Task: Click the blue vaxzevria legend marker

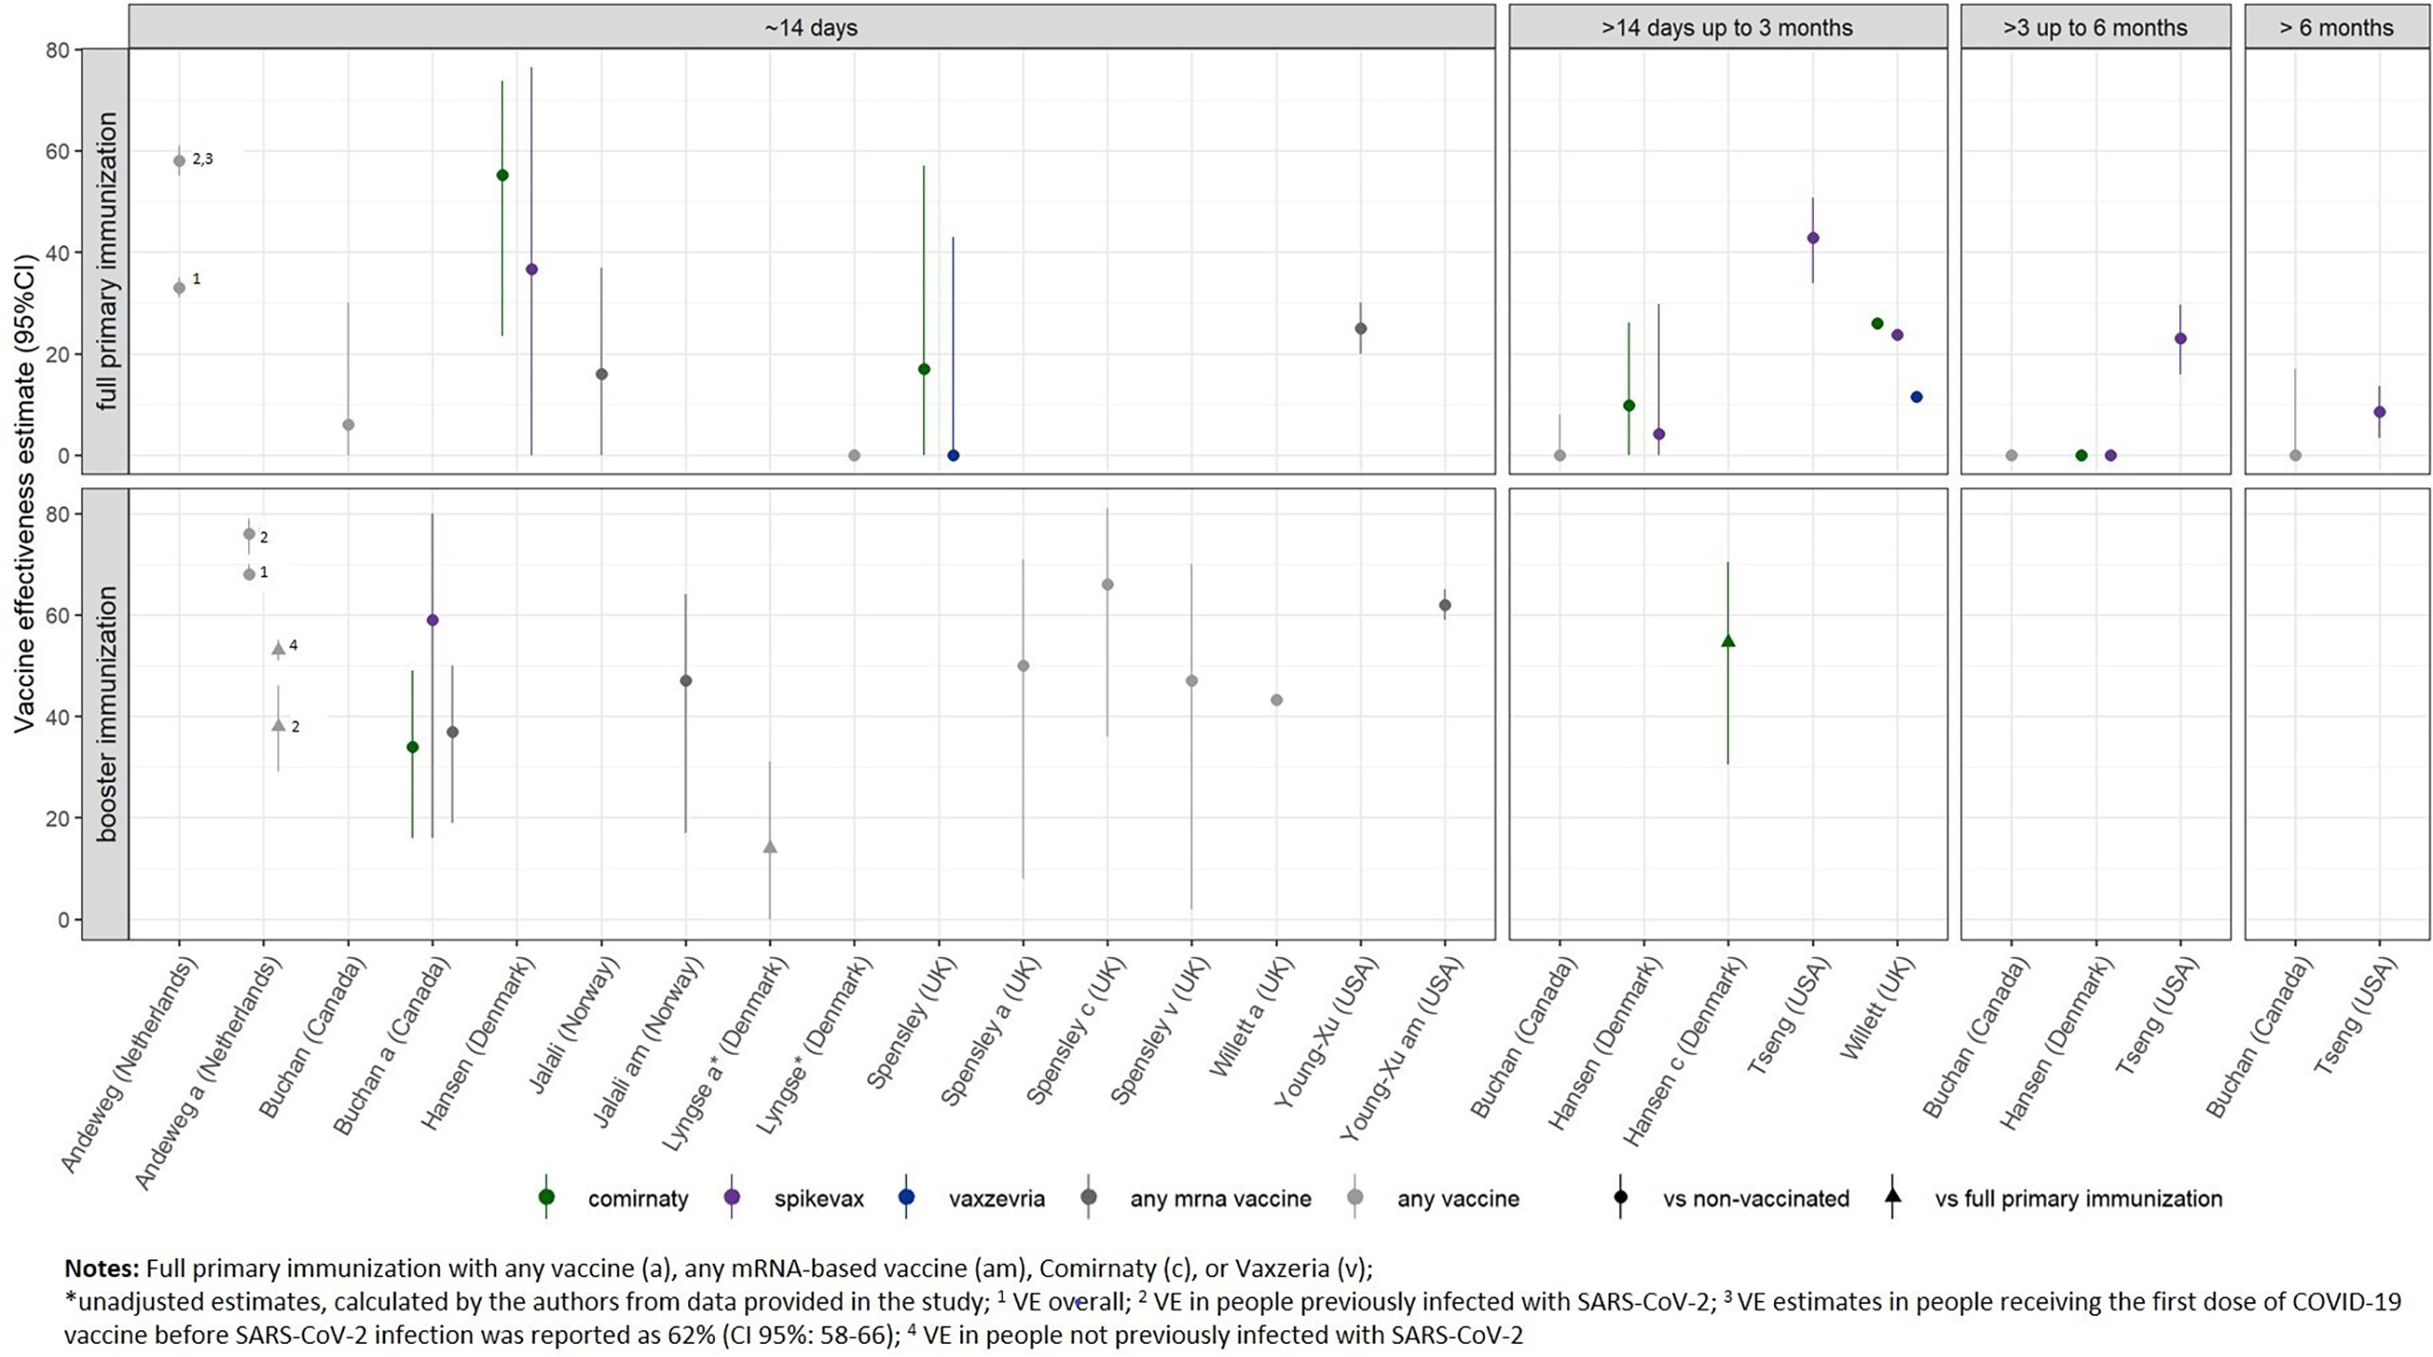Action: pyautogui.click(x=906, y=1197)
